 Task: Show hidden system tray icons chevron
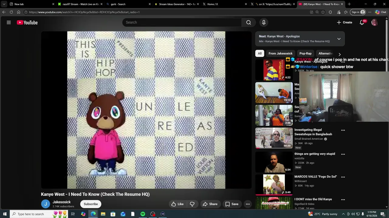[343, 214]
